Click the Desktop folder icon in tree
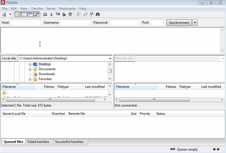 click(x=35, y=64)
